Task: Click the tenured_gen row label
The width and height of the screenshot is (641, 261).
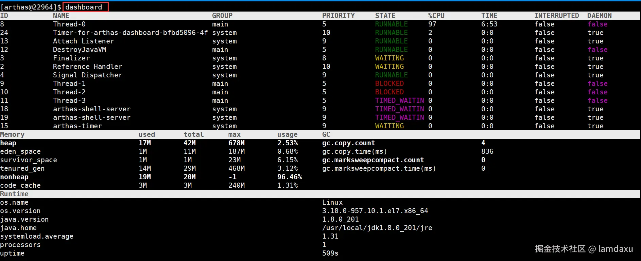Action: click(22, 168)
